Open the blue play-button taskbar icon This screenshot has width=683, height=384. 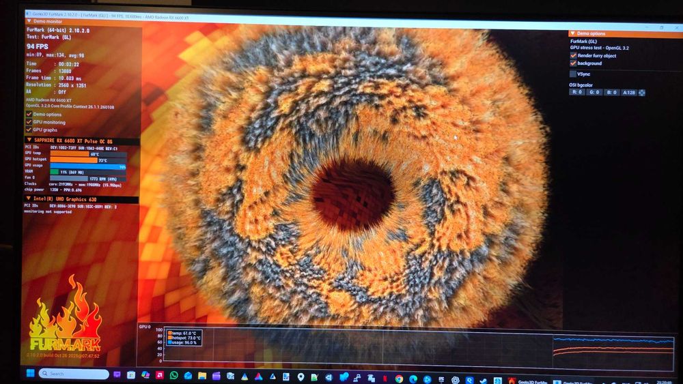[427, 379]
